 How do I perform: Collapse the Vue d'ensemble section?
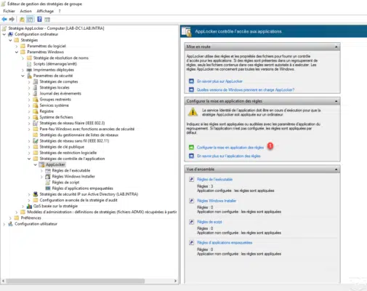coord(336,170)
